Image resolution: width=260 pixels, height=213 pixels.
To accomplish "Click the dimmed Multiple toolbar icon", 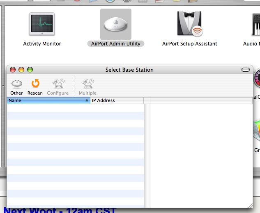I will click(88, 83).
